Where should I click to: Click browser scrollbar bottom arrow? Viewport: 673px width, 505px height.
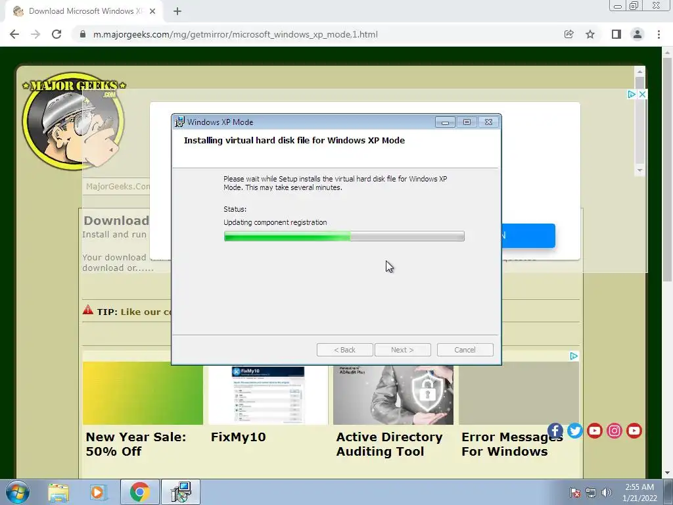667,473
